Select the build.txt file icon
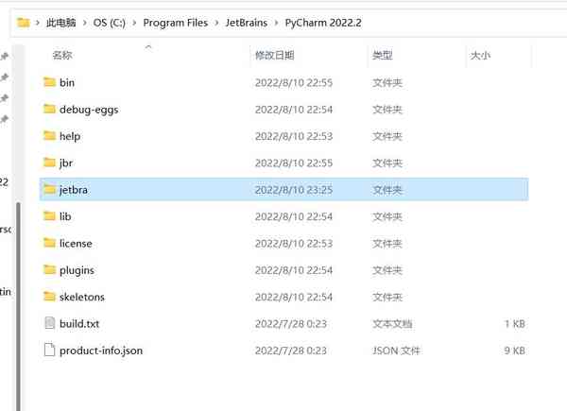567x411 pixels. 49,323
